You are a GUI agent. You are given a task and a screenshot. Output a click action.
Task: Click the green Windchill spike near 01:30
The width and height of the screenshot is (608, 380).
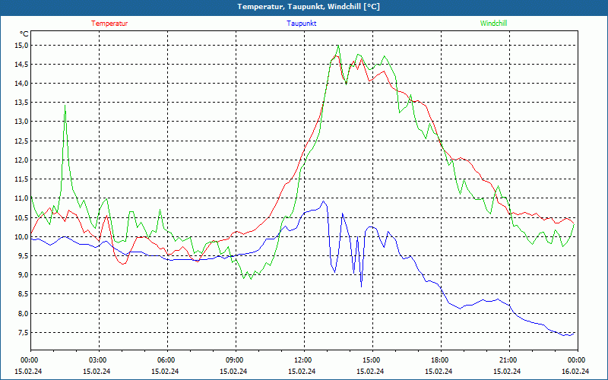click(65, 106)
